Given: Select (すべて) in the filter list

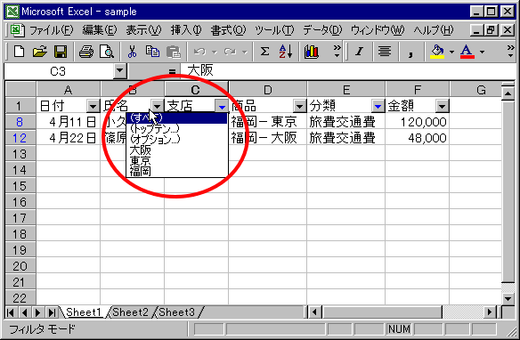Looking at the screenshot, I should [x=177, y=117].
